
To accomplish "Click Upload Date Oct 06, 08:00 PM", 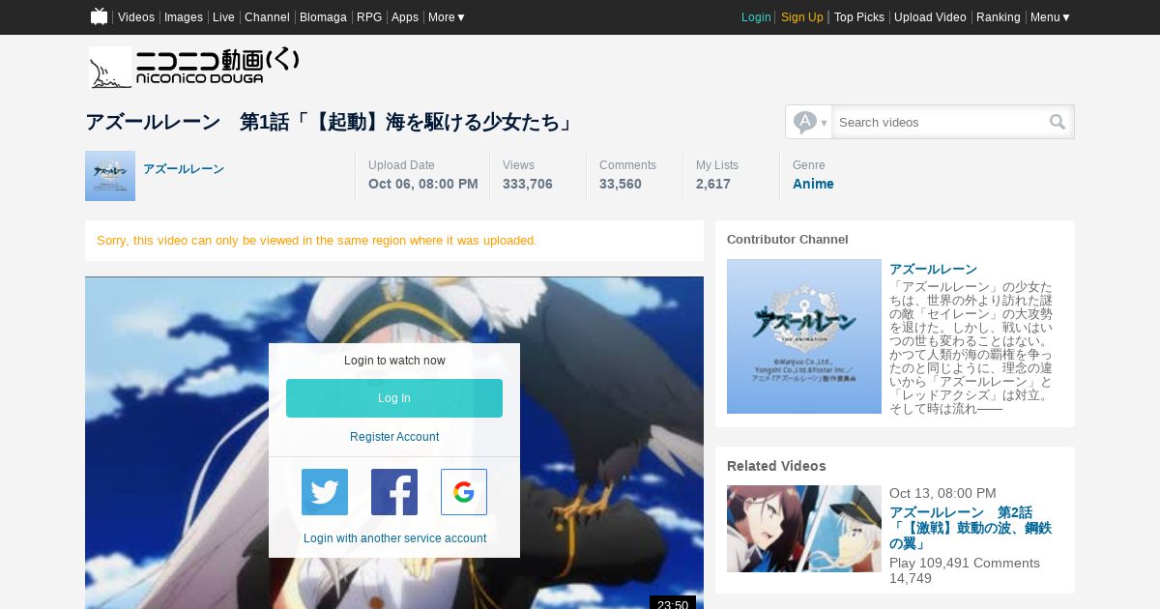I will (423, 184).
